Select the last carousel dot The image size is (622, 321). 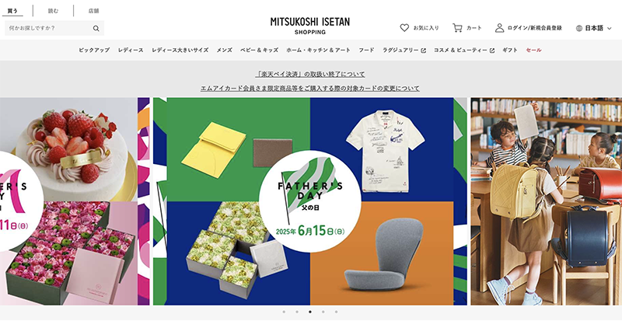tap(336, 312)
